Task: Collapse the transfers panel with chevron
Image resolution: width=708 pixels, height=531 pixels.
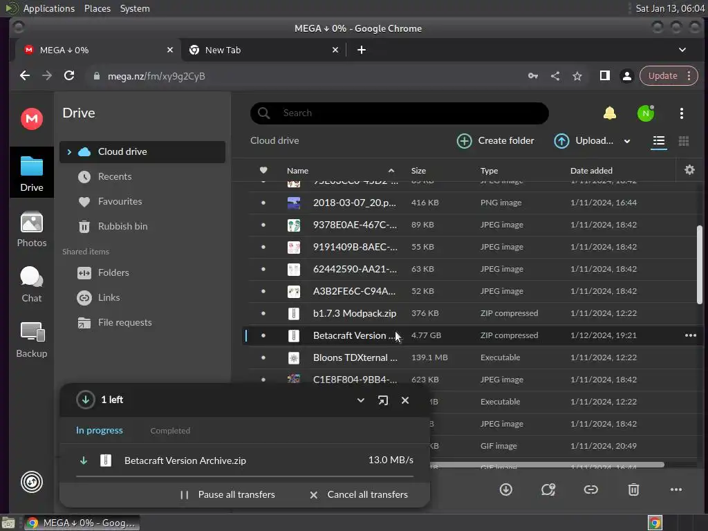Action: [361, 400]
